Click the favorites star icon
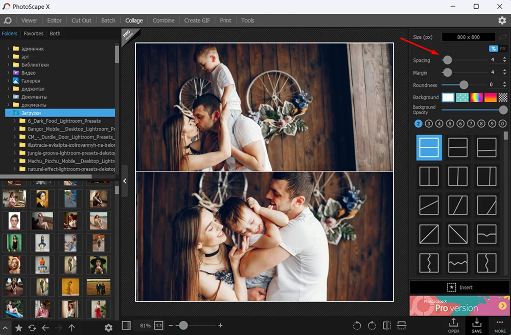511x335 pixels. [x=18, y=328]
